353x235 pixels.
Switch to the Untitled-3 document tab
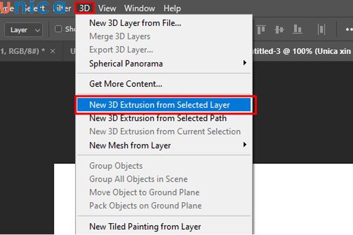coord(300,51)
